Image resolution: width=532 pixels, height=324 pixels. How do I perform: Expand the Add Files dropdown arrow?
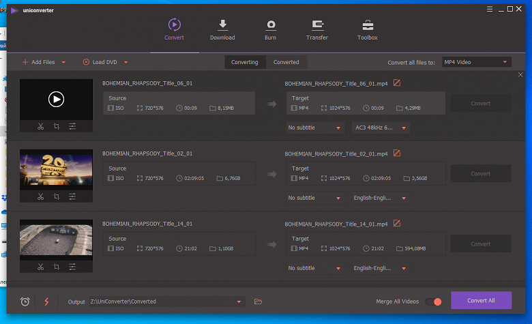pyautogui.click(x=63, y=63)
